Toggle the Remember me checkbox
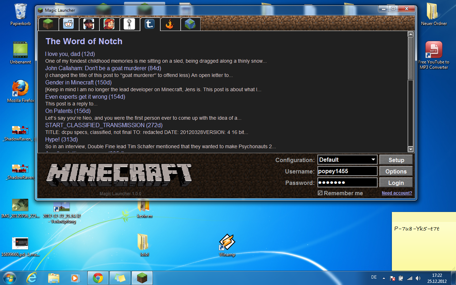Screen dimensions: 456x285 coord(320,193)
